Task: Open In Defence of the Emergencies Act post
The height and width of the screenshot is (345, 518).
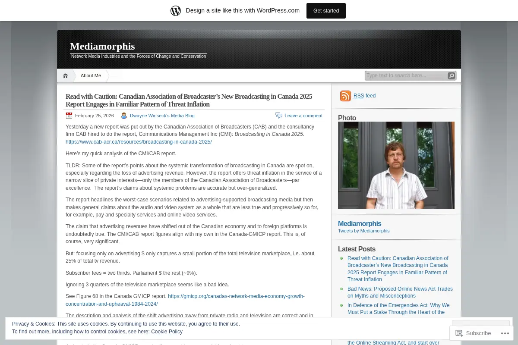Action: click(398, 309)
